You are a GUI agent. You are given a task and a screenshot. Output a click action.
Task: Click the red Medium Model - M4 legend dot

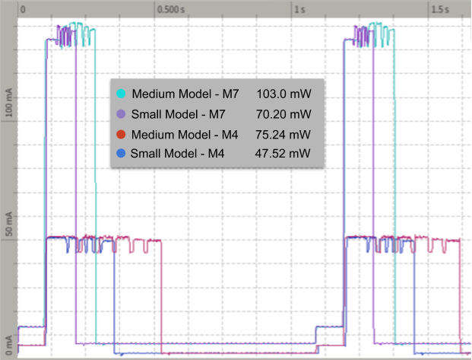[x=121, y=134]
